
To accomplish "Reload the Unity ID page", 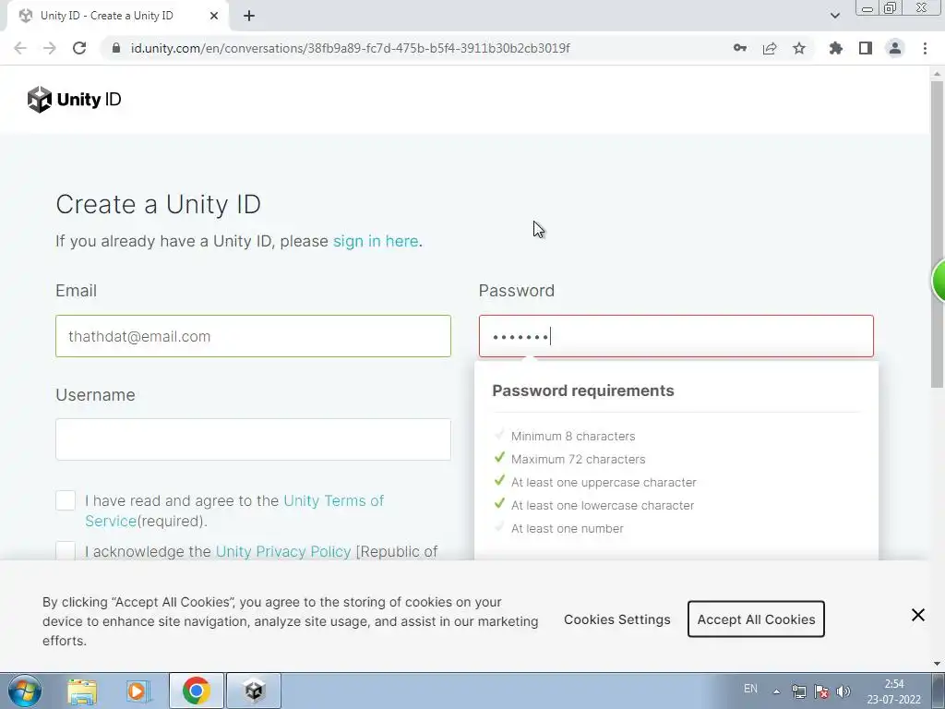I will (79, 48).
